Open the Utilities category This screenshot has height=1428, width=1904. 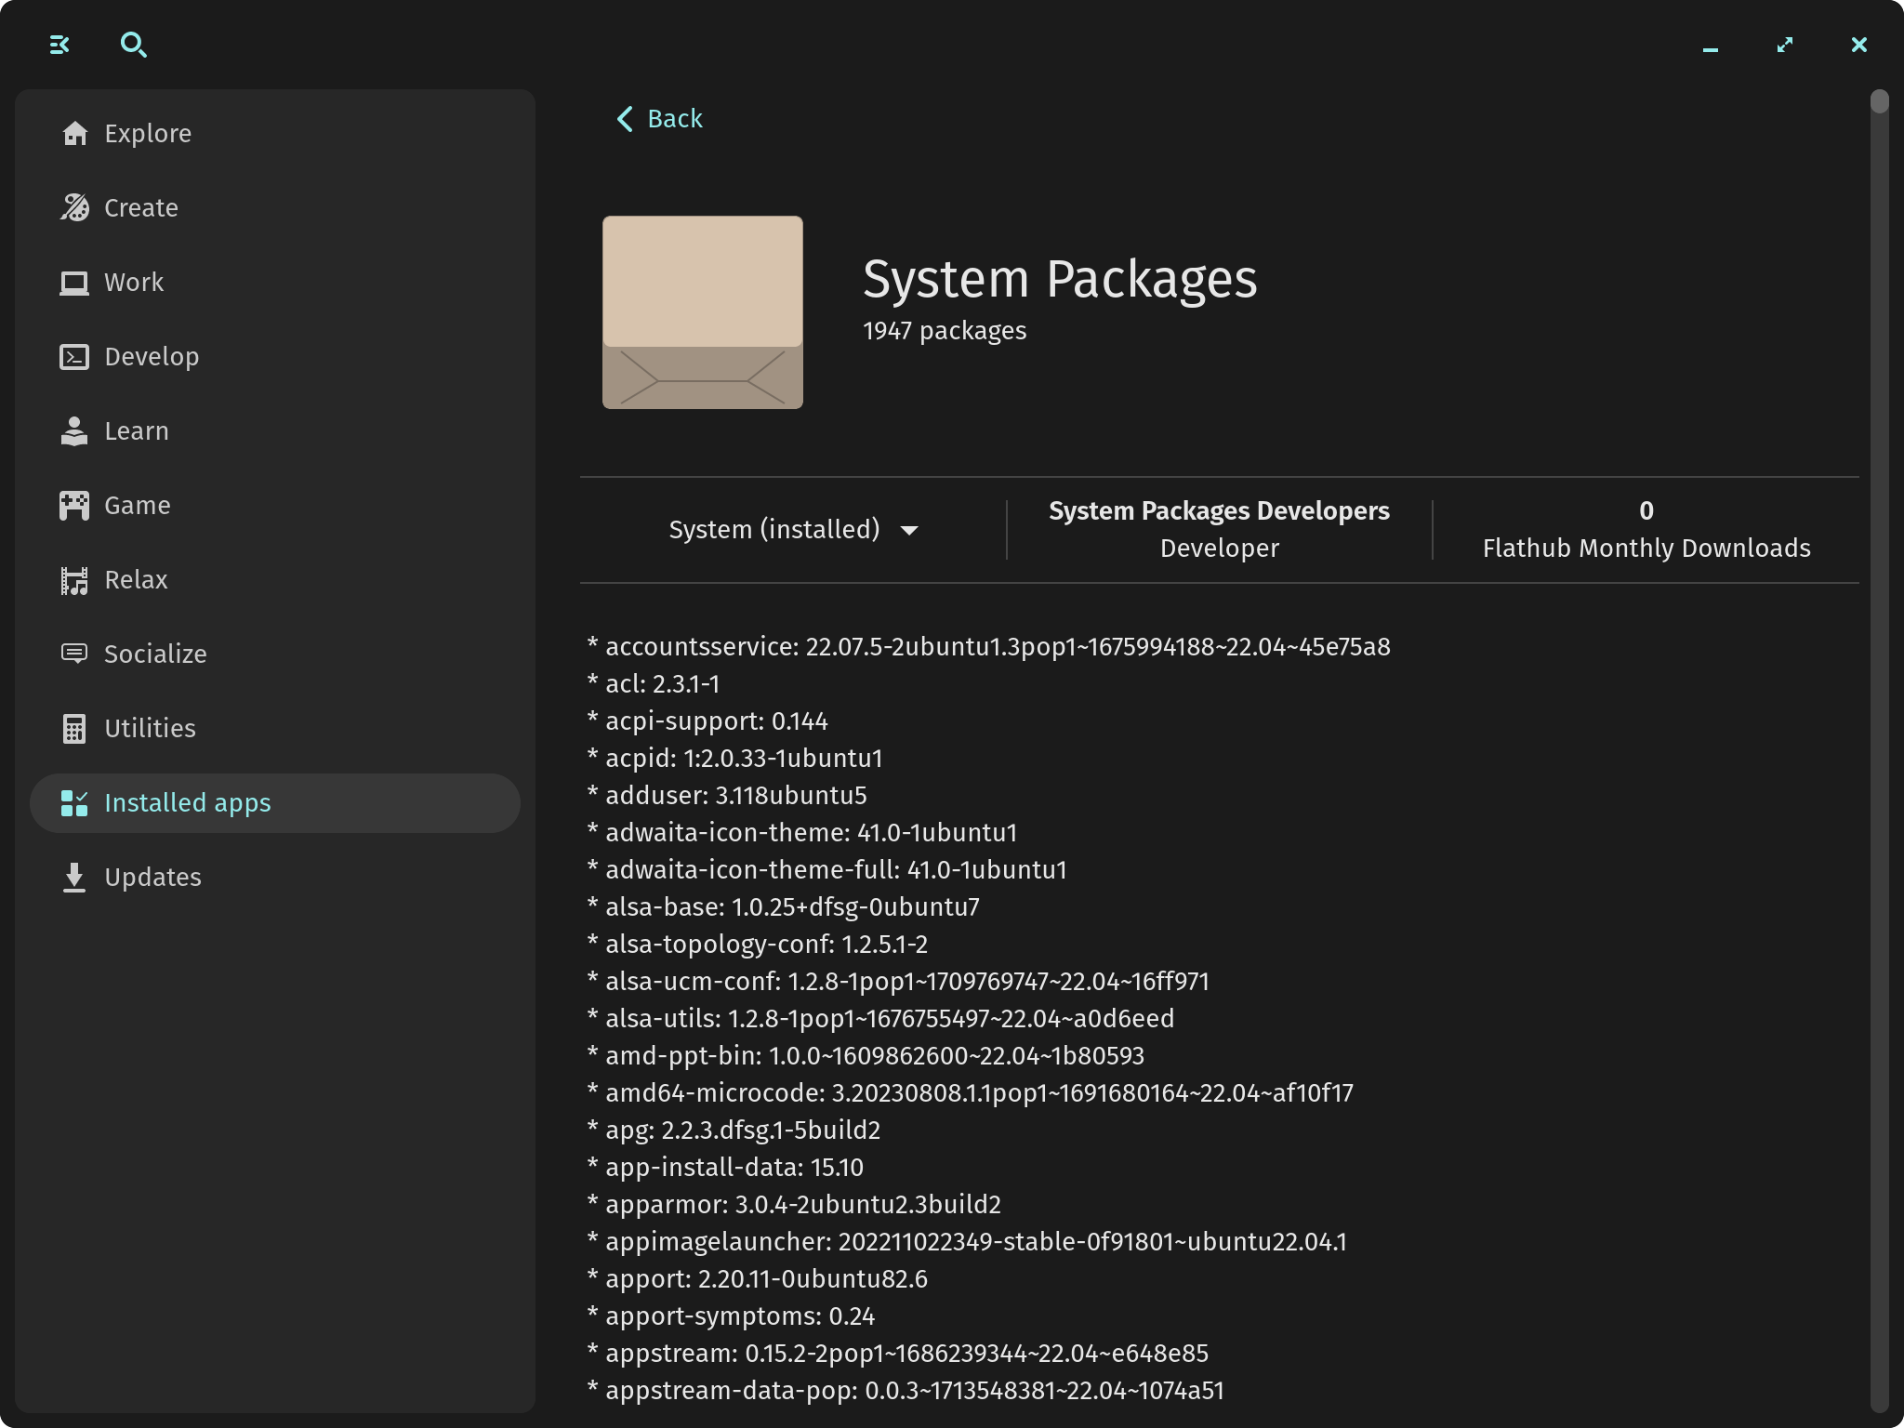point(275,729)
